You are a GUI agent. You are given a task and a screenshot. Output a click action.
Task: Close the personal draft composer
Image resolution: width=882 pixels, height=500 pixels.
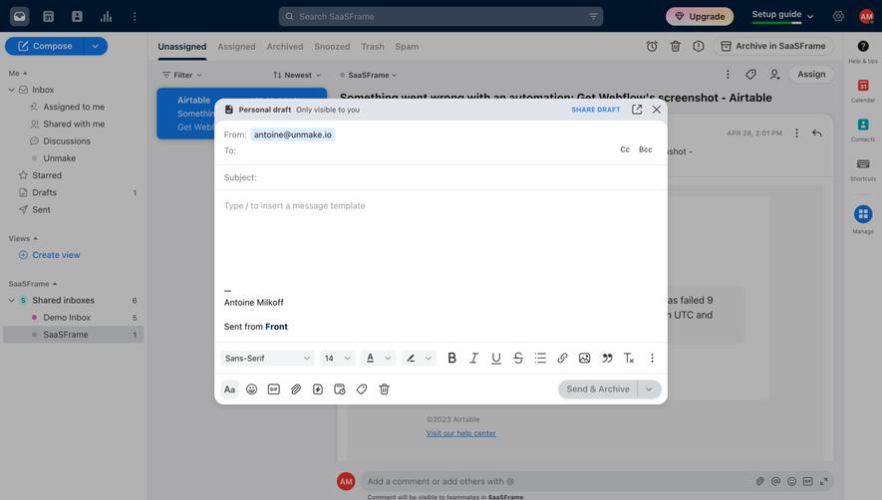pyautogui.click(x=657, y=110)
